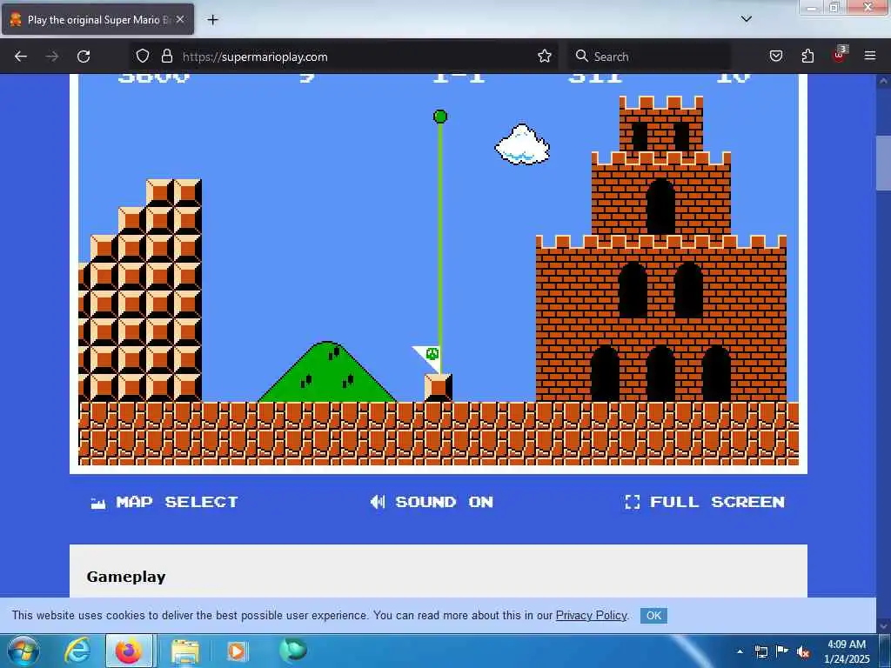Screen dimensions: 891x668
Task: Accept cookies with OK button
Action: point(653,616)
